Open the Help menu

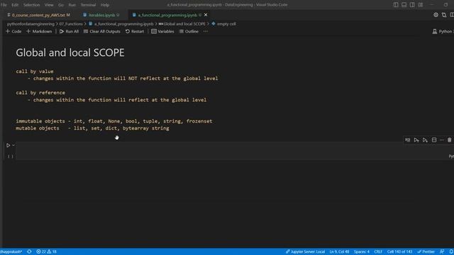(x=105, y=5)
